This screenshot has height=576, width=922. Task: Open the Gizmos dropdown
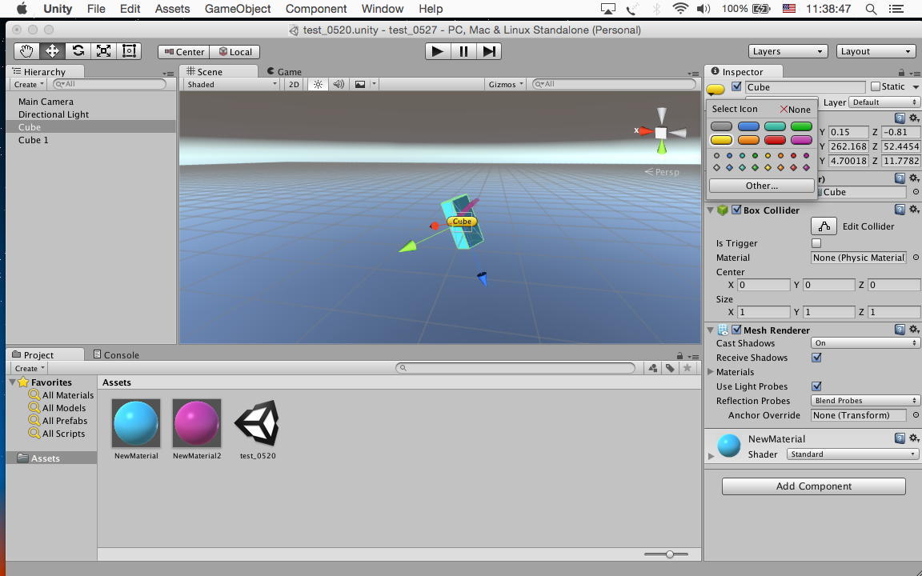click(x=506, y=84)
